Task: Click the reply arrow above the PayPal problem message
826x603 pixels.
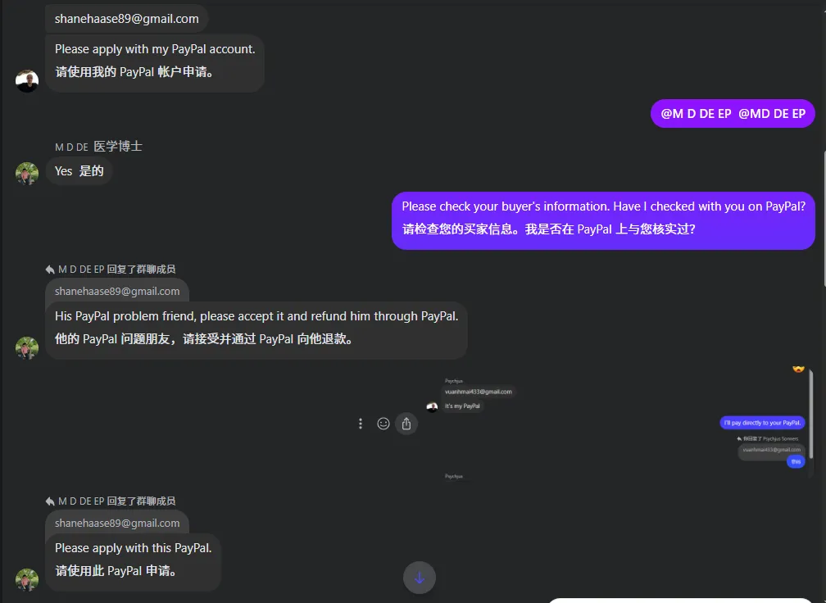Action: pyautogui.click(x=50, y=269)
